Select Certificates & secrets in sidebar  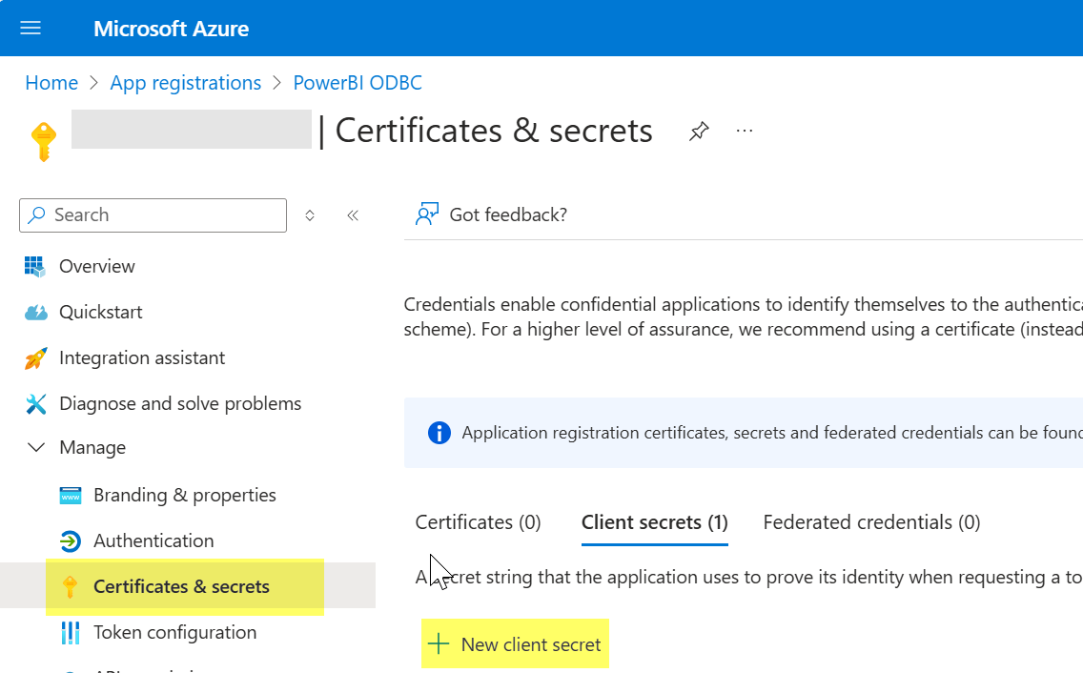click(182, 586)
